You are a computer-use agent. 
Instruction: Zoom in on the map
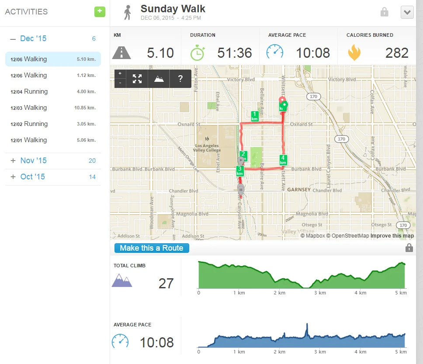point(120,73)
